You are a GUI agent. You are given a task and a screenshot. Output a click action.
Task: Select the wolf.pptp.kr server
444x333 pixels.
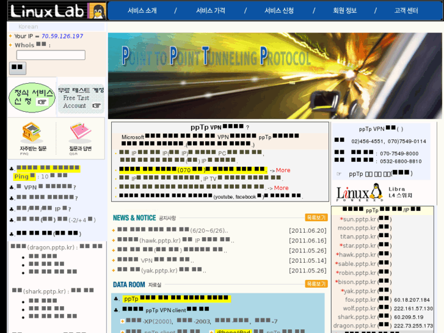[367, 309]
